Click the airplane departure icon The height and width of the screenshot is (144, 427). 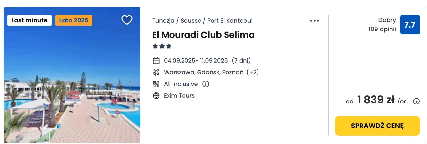click(x=156, y=72)
